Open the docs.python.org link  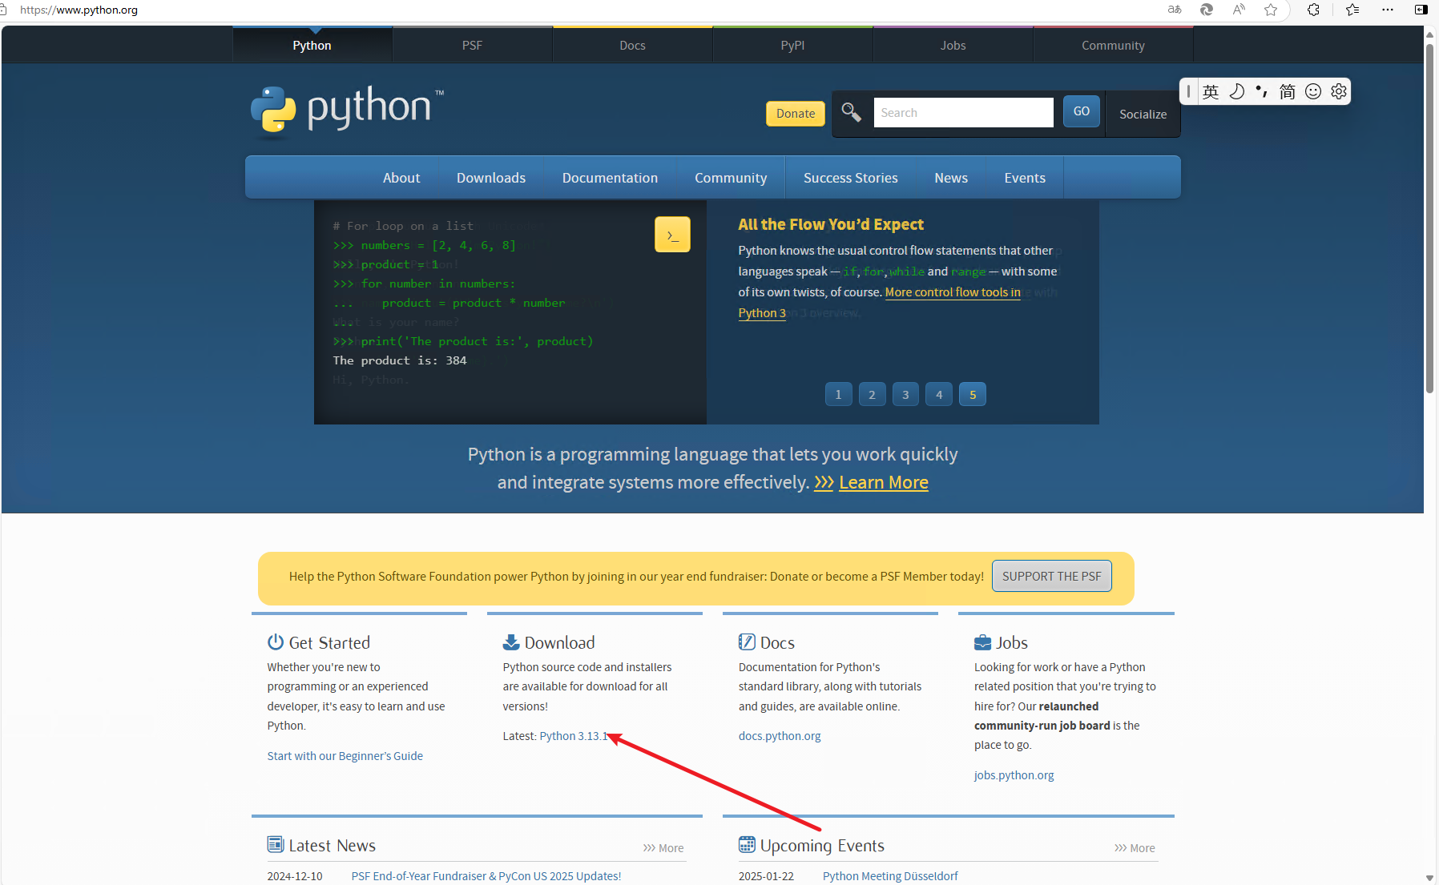pyautogui.click(x=780, y=736)
